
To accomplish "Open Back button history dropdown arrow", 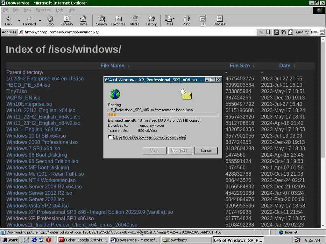I will [19, 21].
